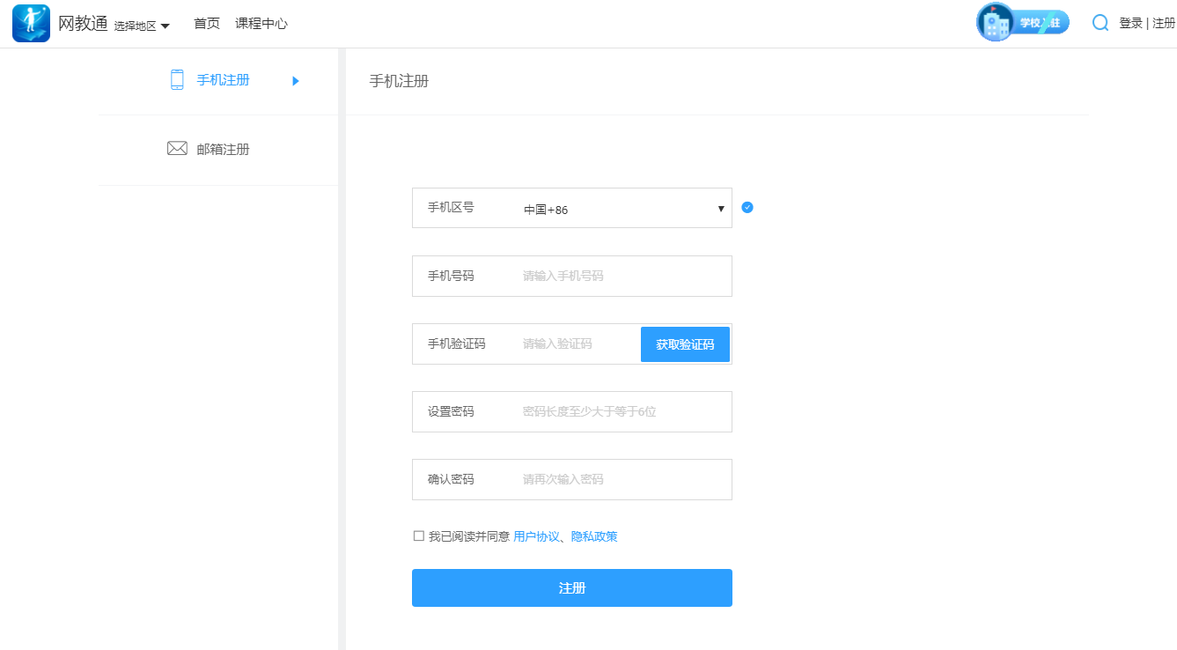The height and width of the screenshot is (650, 1177).
Task: Click the blue checkmark validation icon
Action: pos(747,208)
